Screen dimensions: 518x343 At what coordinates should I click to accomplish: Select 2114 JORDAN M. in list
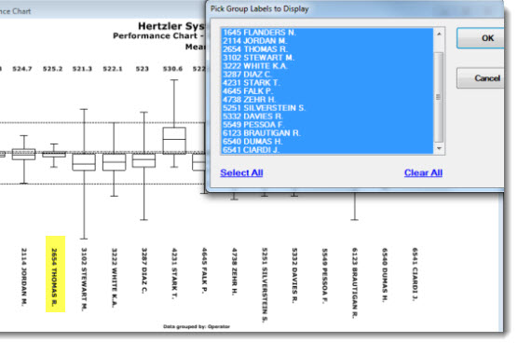(327, 41)
